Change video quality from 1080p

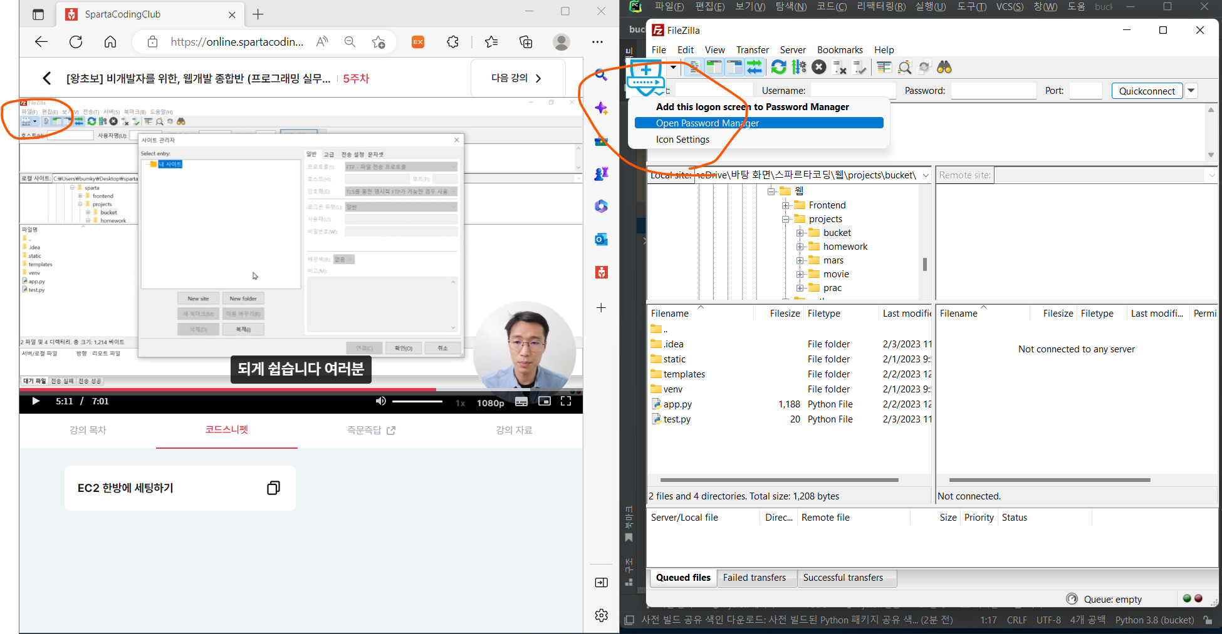click(491, 403)
